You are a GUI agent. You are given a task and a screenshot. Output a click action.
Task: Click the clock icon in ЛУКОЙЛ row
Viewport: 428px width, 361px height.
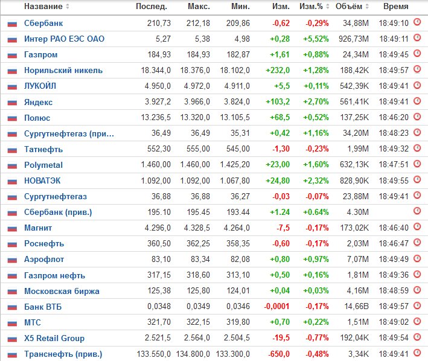coord(417,85)
